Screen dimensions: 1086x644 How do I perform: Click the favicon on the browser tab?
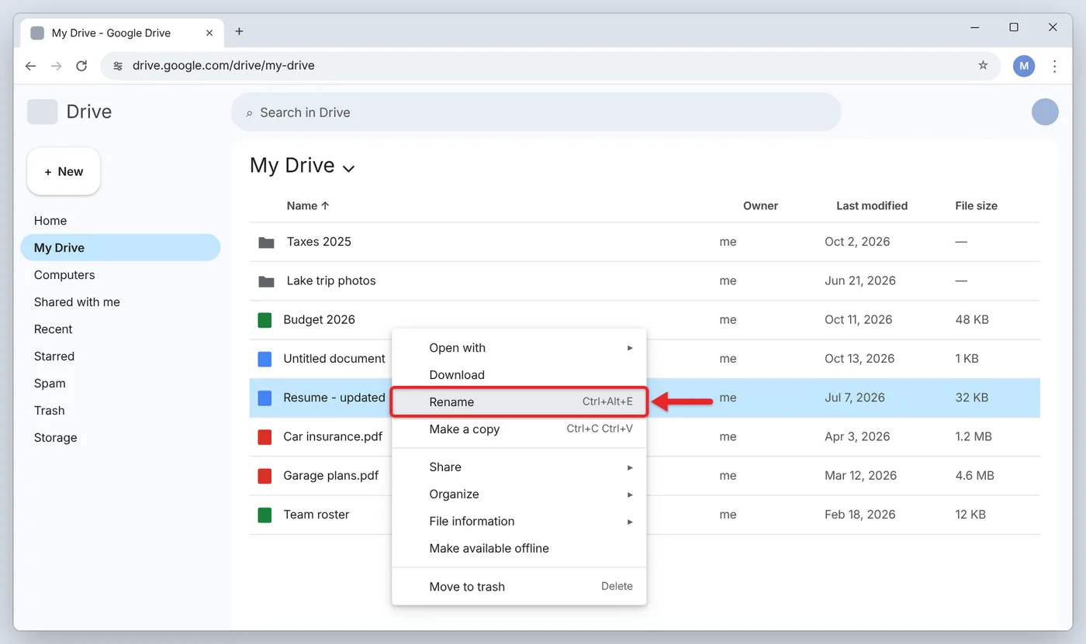[x=37, y=33]
